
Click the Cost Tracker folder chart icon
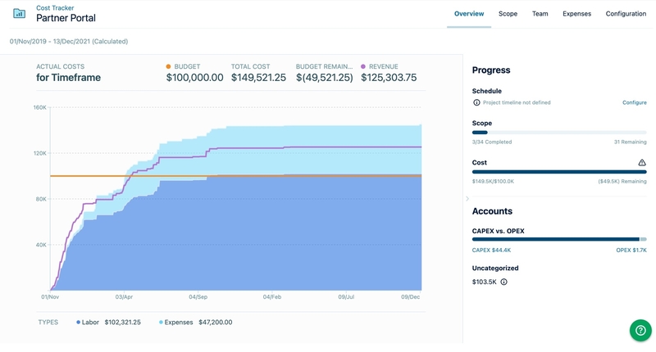click(19, 13)
